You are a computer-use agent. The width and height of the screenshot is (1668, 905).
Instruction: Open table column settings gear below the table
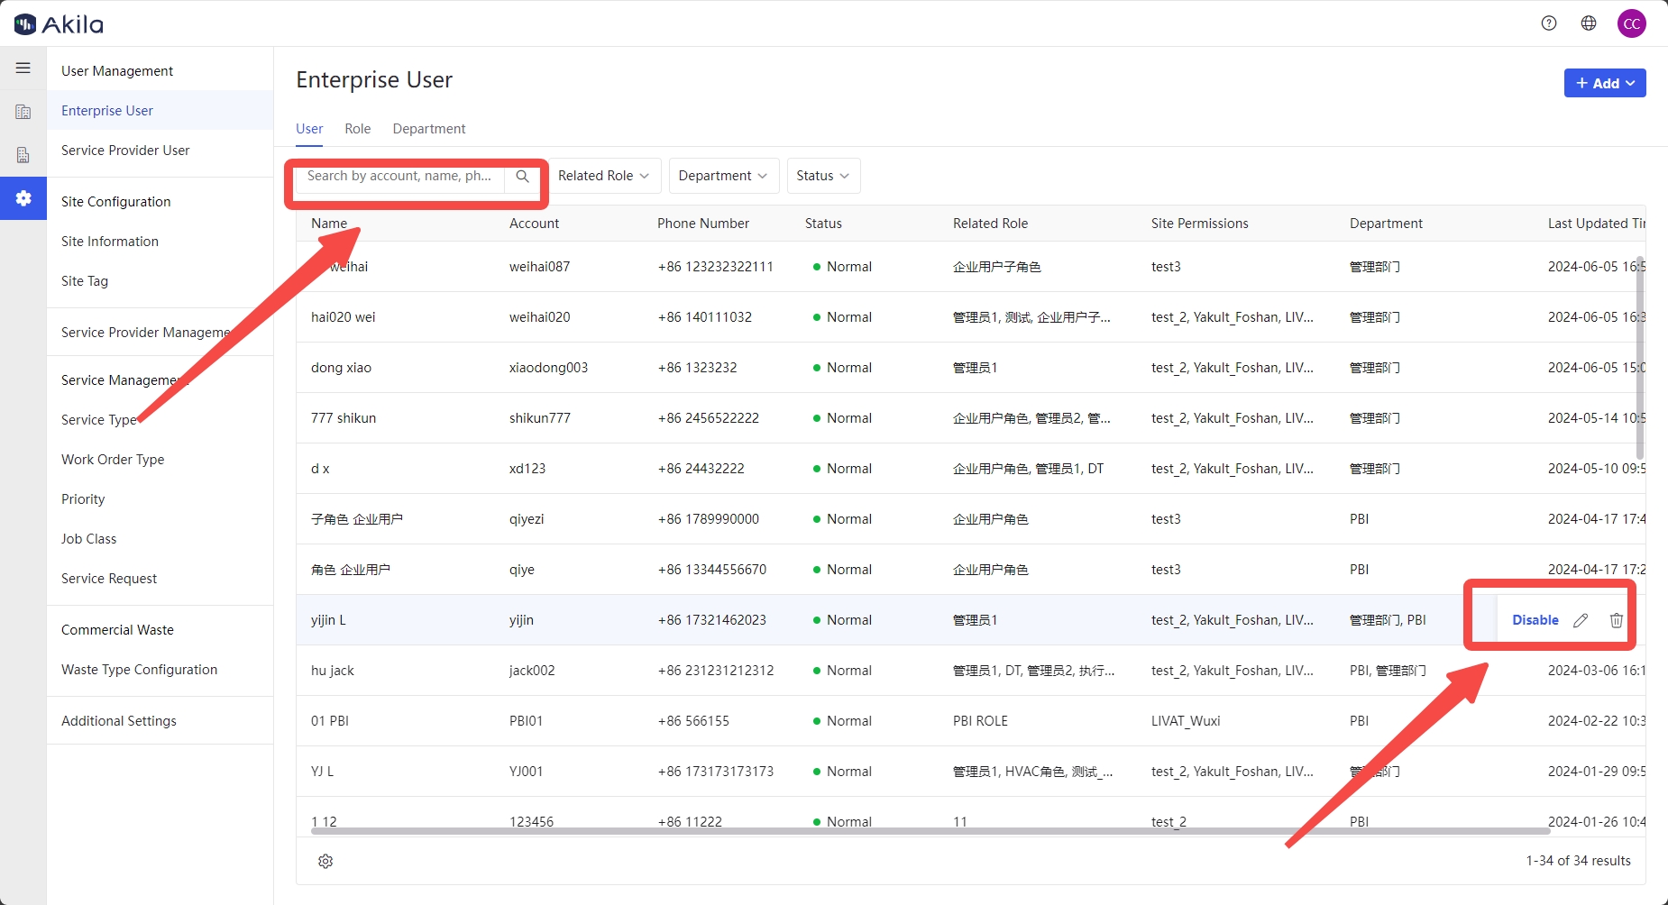(325, 862)
